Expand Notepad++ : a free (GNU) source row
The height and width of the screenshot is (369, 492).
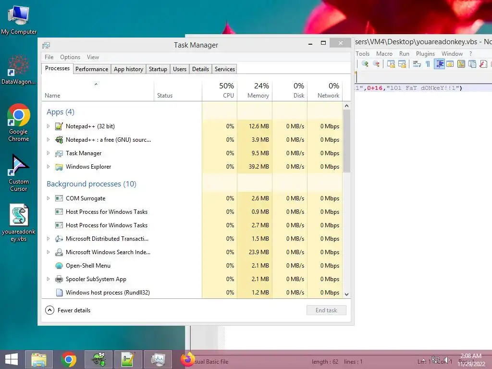[48, 140]
